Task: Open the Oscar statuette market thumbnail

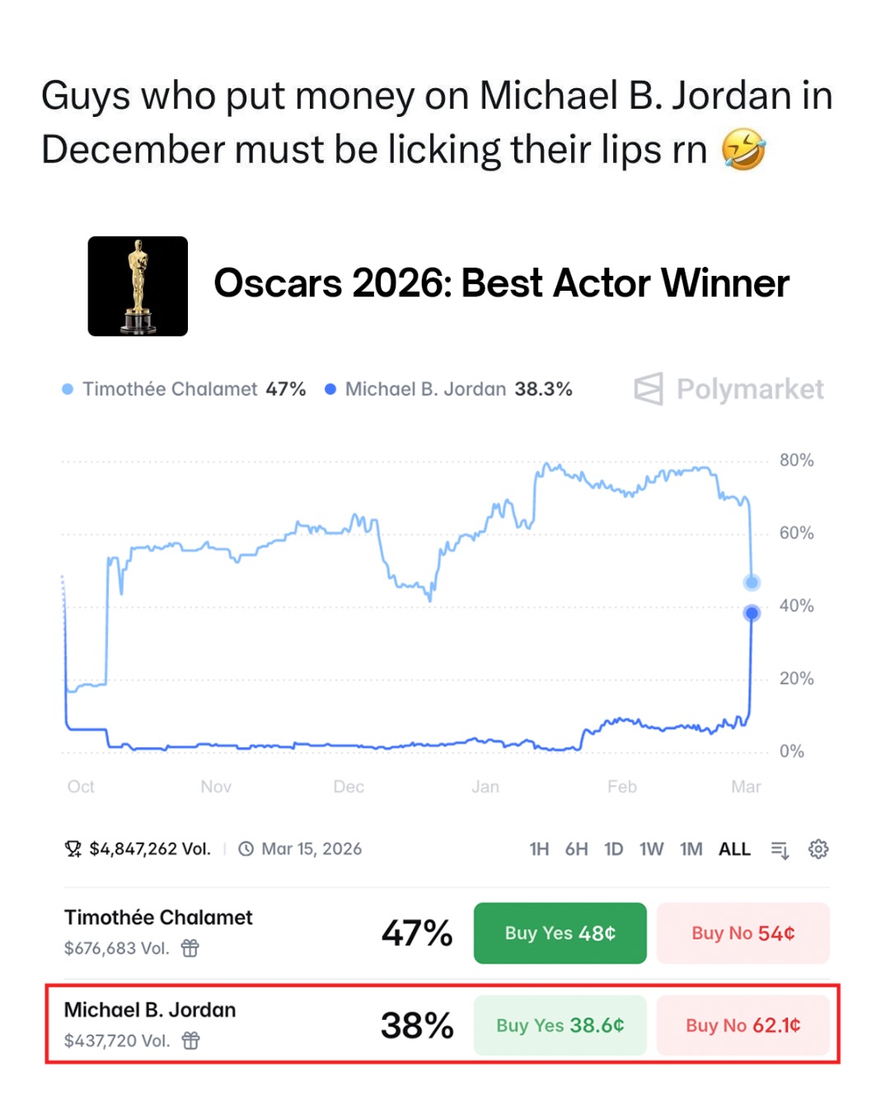Action: click(138, 286)
